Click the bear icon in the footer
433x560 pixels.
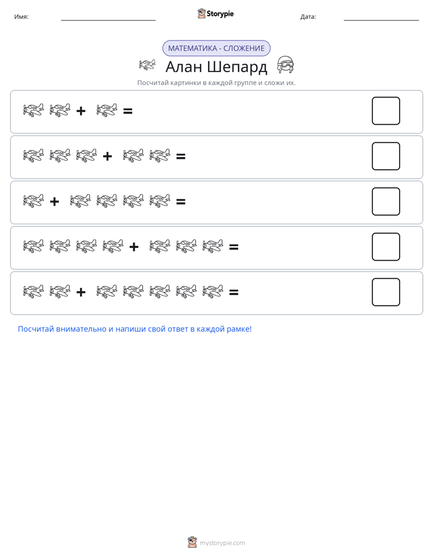(x=192, y=542)
